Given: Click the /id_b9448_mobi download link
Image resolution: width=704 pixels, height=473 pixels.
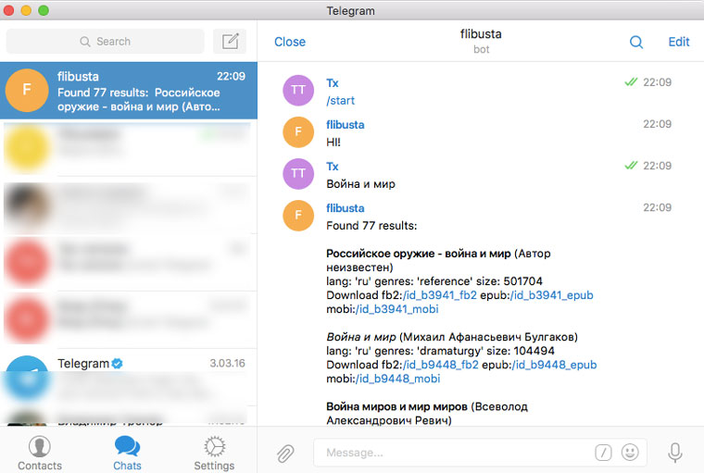Looking at the screenshot, I should (x=397, y=379).
